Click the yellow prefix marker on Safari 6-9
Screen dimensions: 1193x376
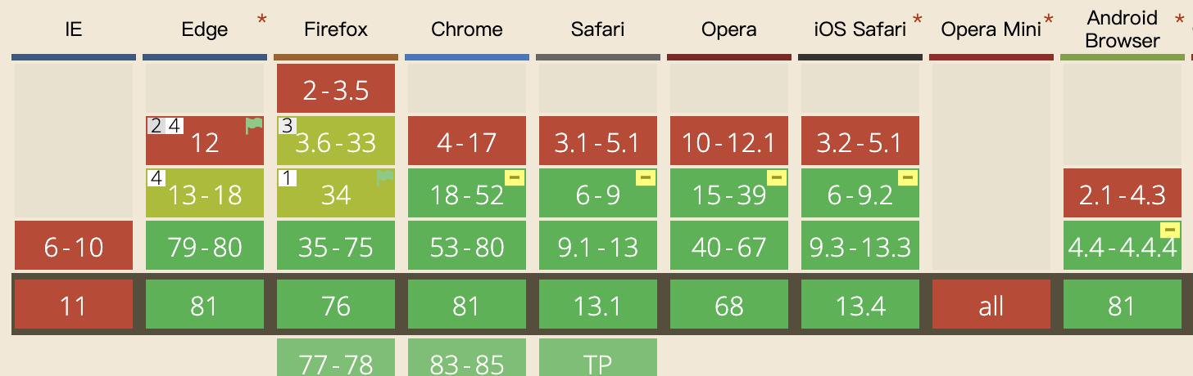(x=646, y=178)
